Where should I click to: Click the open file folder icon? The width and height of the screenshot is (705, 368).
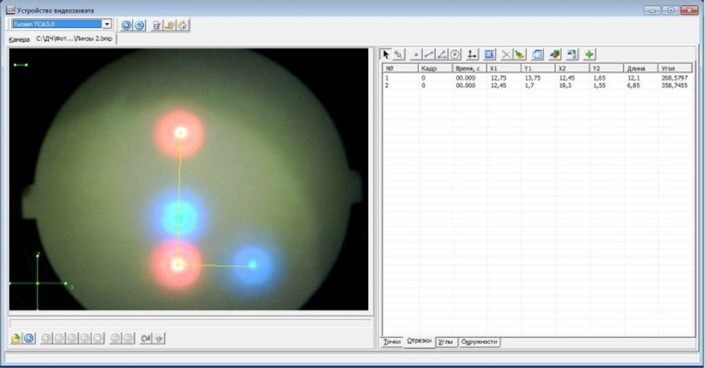click(x=16, y=338)
